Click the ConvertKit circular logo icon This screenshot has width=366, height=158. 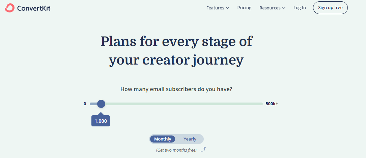coord(9,8)
